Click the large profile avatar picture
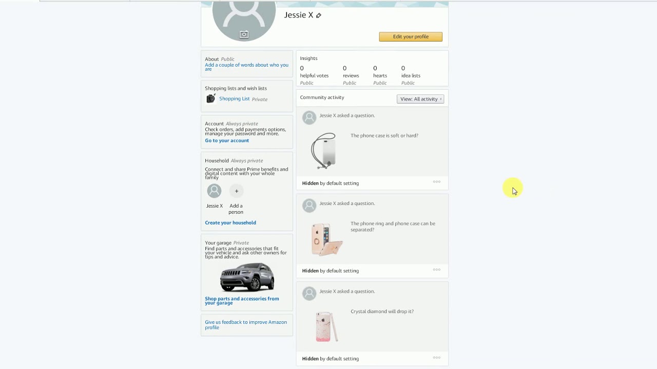This screenshot has width=657, height=369. coord(244,20)
